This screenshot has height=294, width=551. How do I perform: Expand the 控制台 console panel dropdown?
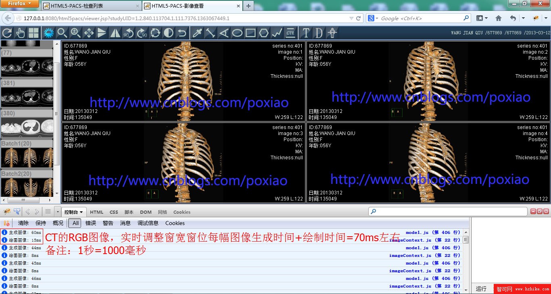click(74, 212)
